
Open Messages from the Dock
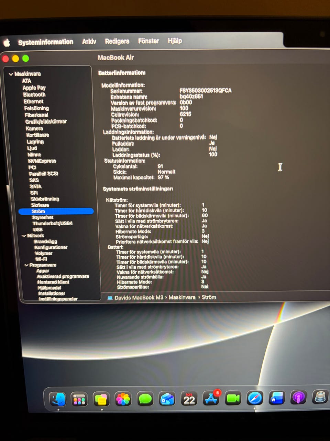pos(145,399)
